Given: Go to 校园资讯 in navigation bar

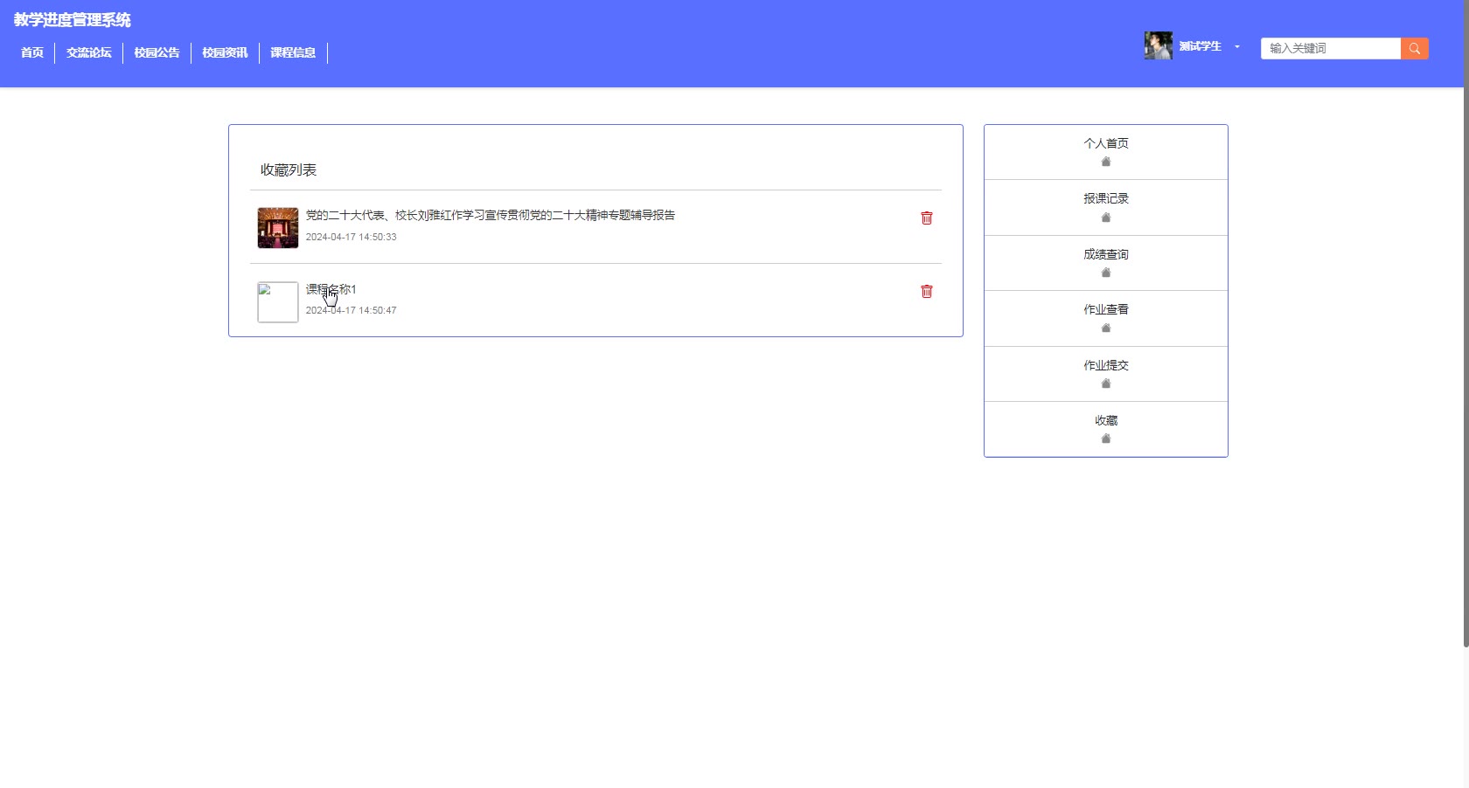Looking at the screenshot, I should pyautogui.click(x=226, y=52).
